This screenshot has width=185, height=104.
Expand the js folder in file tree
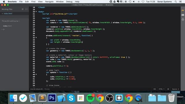pyautogui.click(x=3, y=29)
